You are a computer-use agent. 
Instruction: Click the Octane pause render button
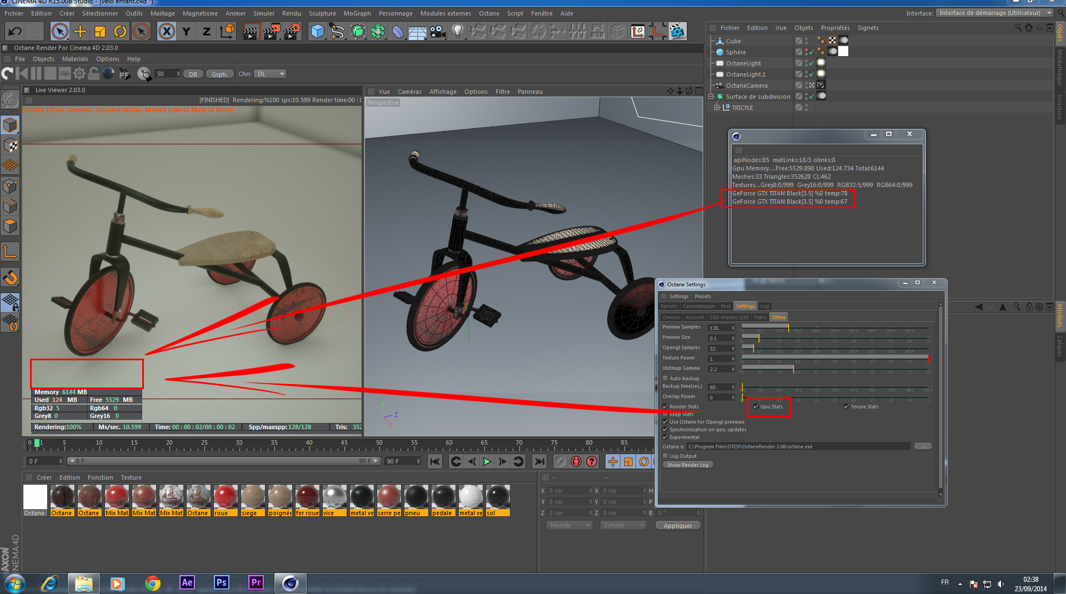tap(36, 73)
